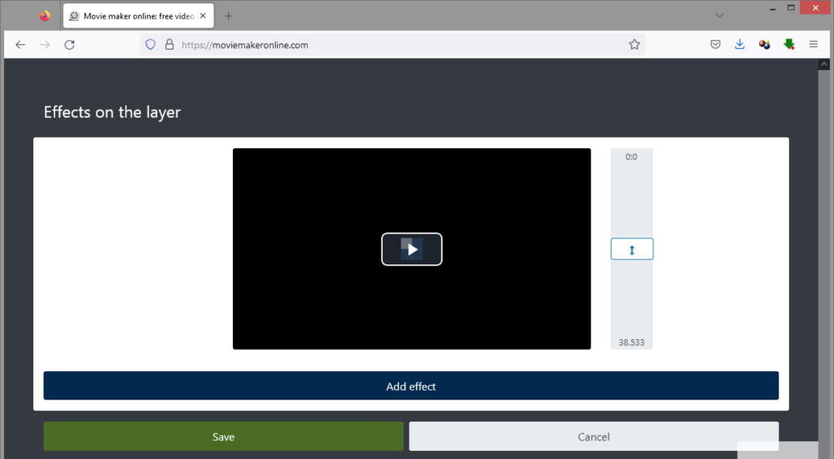Close the Movie maker online tab

203,16
